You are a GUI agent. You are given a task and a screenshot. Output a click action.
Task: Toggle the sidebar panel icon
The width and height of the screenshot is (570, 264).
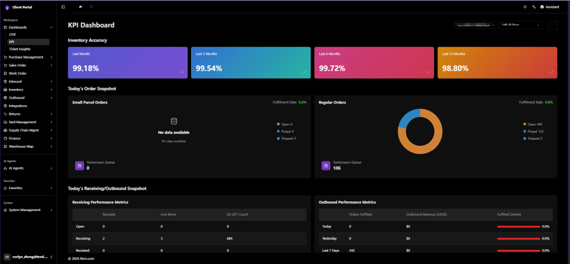[x=63, y=7]
